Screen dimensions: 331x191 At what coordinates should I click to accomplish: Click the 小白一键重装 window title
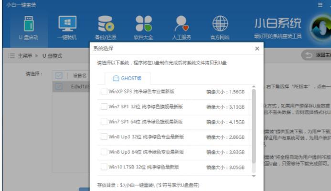point(21,5)
